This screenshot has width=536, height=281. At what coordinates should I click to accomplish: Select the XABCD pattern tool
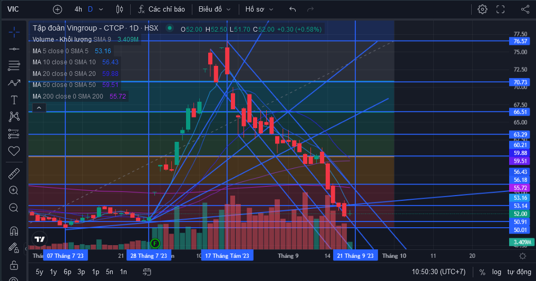[14, 117]
